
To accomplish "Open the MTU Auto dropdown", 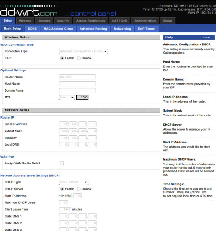I will (67, 98).
